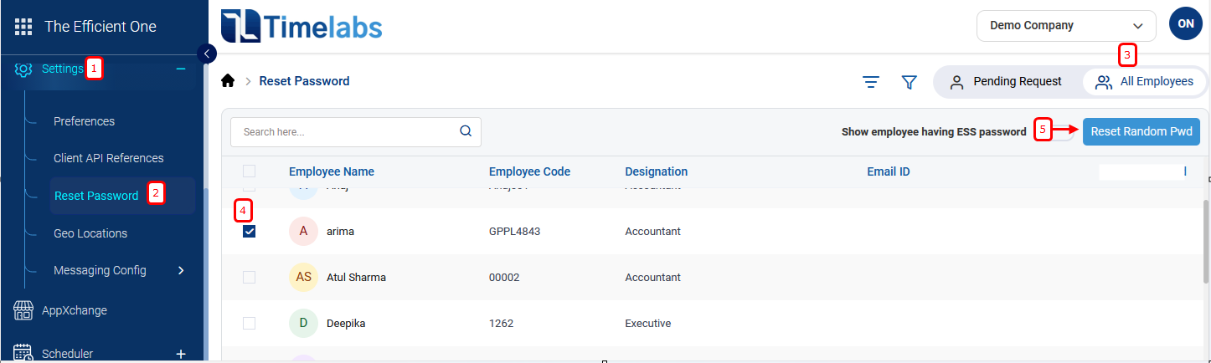1211x363 pixels.
Task: Click employee name arima
Action: (x=340, y=232)
